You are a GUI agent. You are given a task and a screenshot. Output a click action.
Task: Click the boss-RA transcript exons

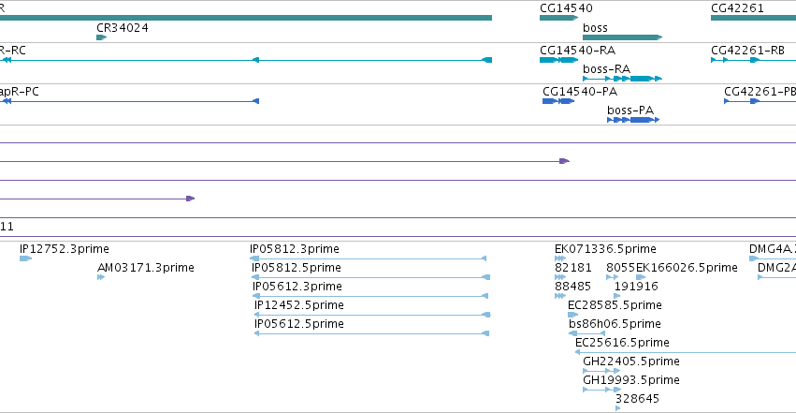tap(622, 79)
